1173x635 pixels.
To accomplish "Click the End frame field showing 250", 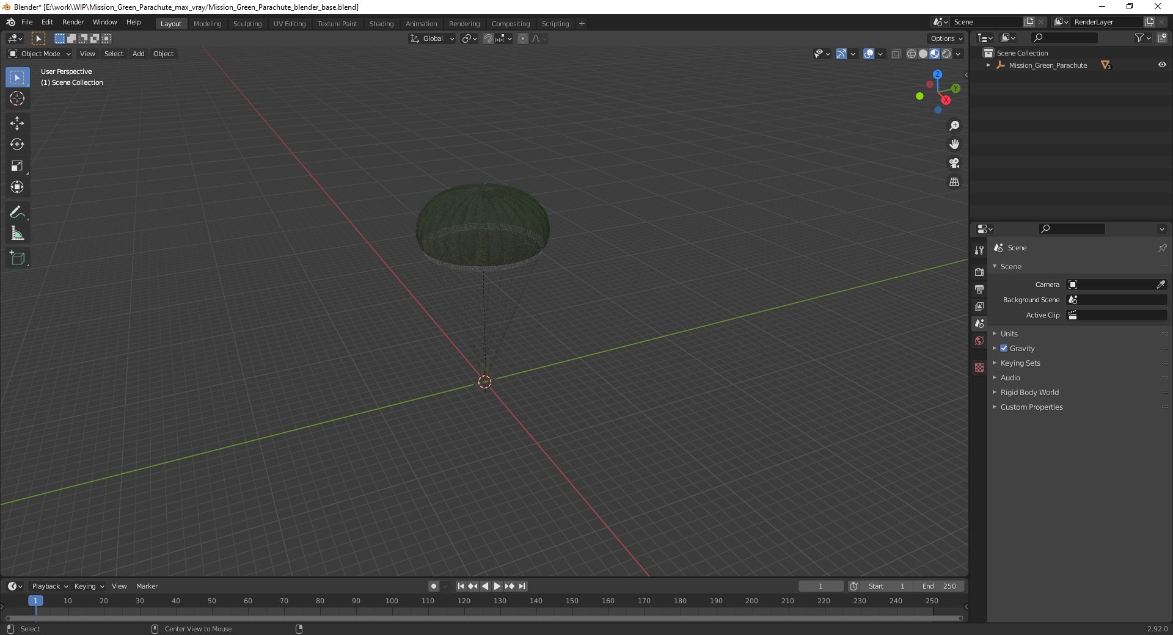I will click(939, 586).
